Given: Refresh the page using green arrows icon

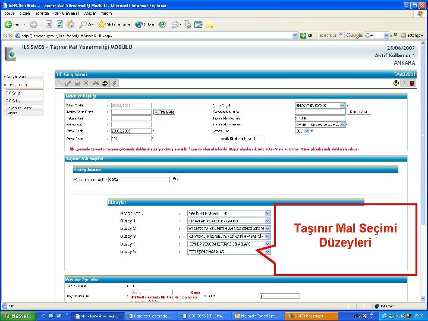Looking at the screenshot, I should pos(60,24).
